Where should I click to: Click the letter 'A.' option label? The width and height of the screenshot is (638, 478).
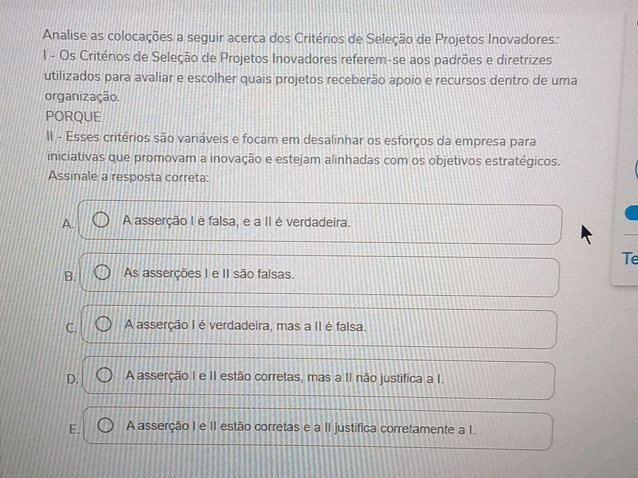click(66, 225)
